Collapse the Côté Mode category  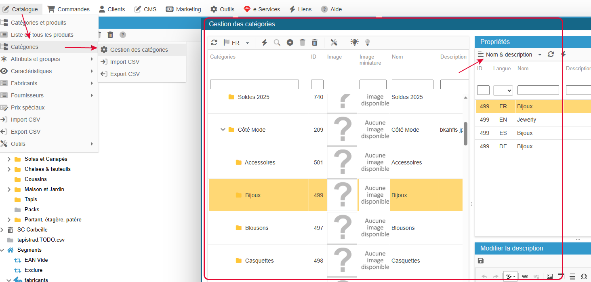[x=223, y=130]
